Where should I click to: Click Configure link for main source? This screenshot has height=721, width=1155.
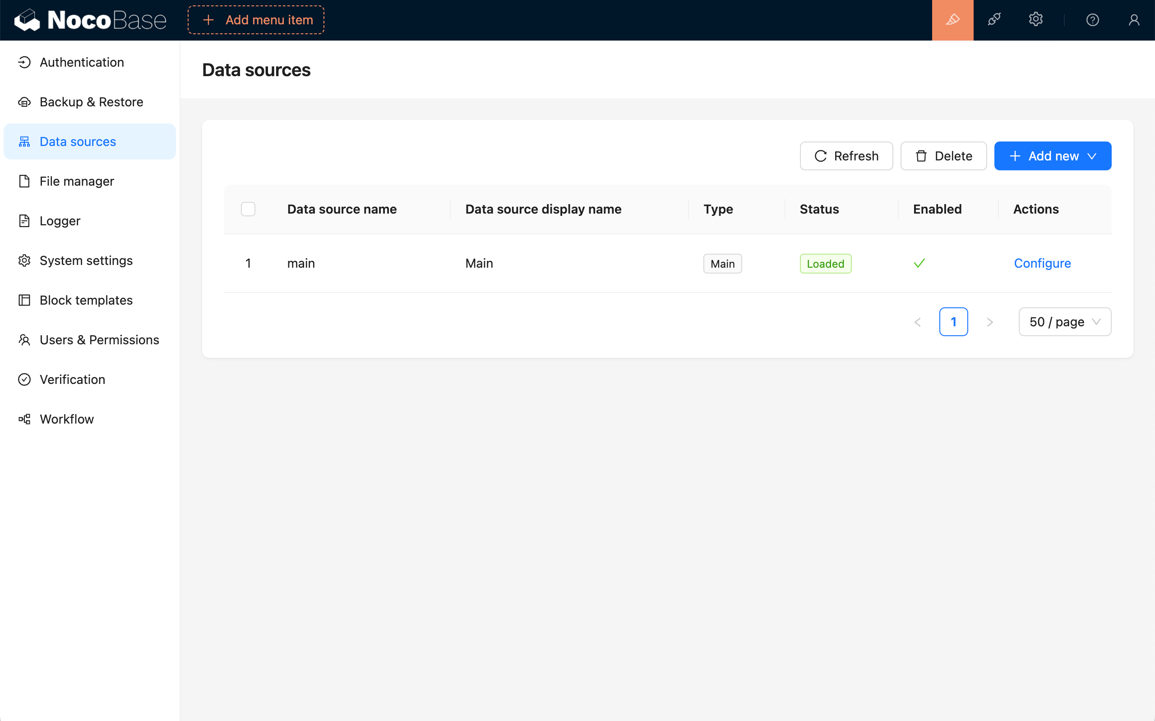pos(1042,263)
